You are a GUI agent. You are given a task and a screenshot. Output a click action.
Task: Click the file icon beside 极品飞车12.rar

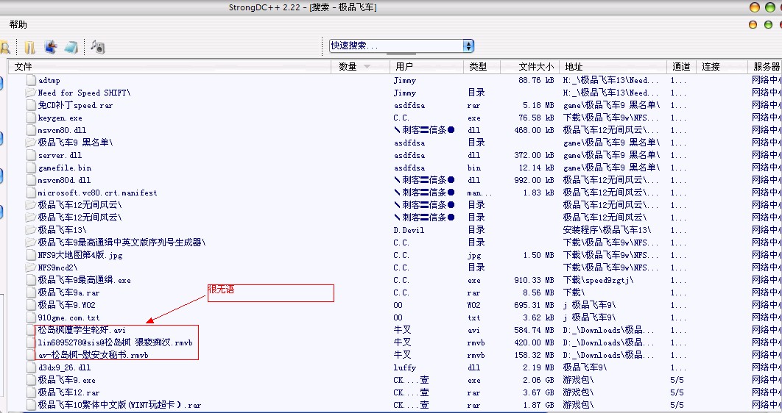point(31,392)
